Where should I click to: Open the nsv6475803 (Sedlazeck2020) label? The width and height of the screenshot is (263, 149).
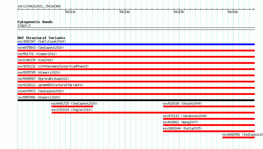pyautogui.click(x=41, y=48)
